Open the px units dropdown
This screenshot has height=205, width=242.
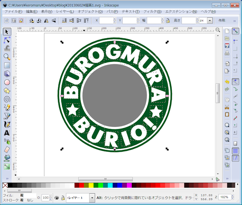click(x=210, y=21)
